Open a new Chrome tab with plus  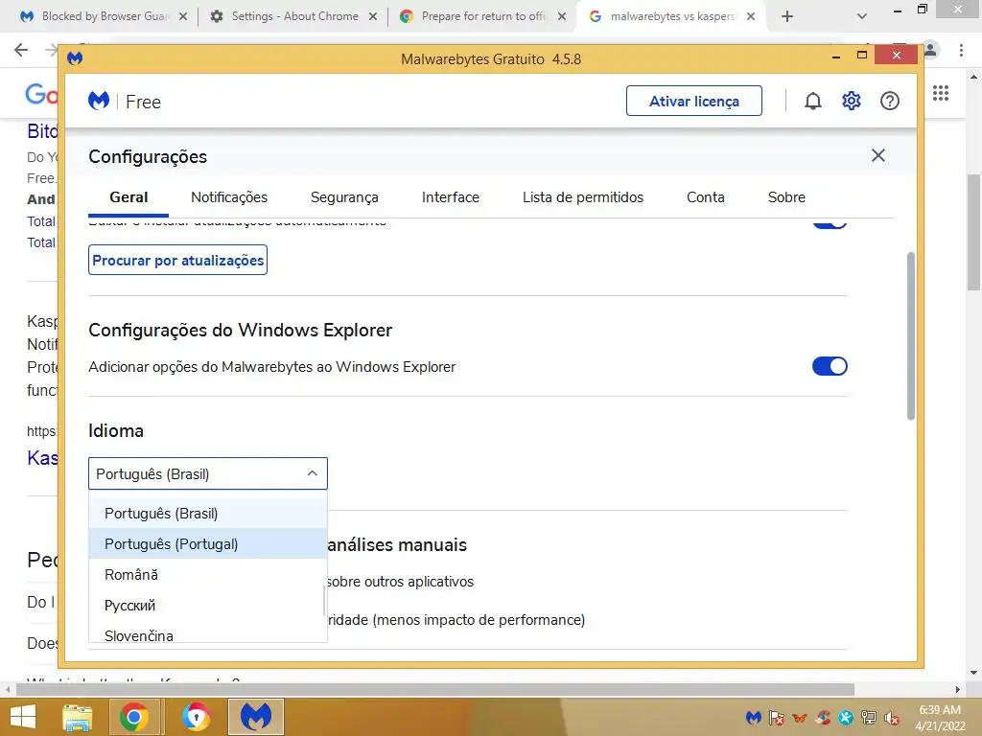787,16
